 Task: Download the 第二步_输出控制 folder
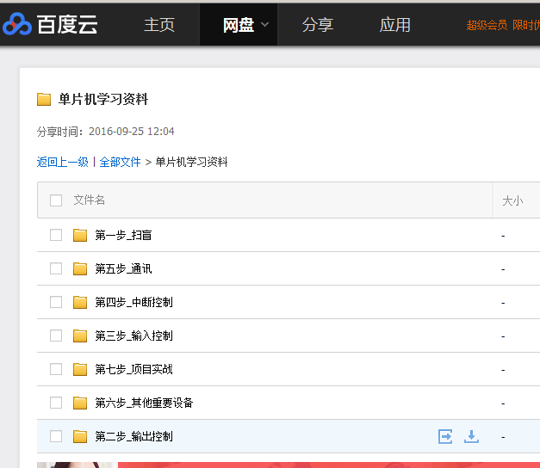(x=471, y=437)
